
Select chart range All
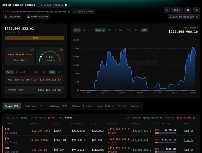144,30
